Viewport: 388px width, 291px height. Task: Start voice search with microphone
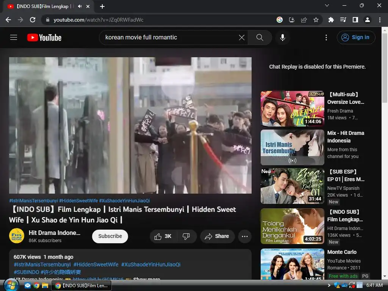(x=282, y=38)
